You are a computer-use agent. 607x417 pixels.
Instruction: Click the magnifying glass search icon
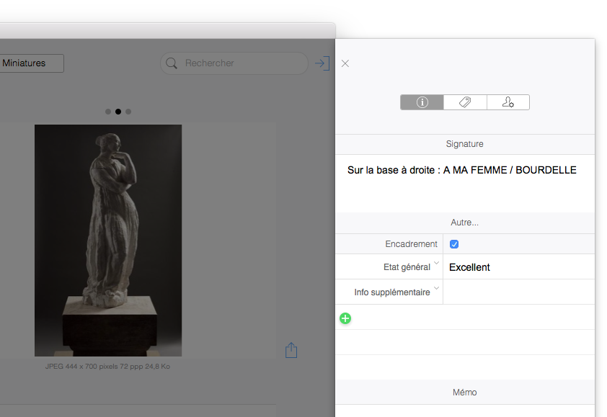coord(172,63)
